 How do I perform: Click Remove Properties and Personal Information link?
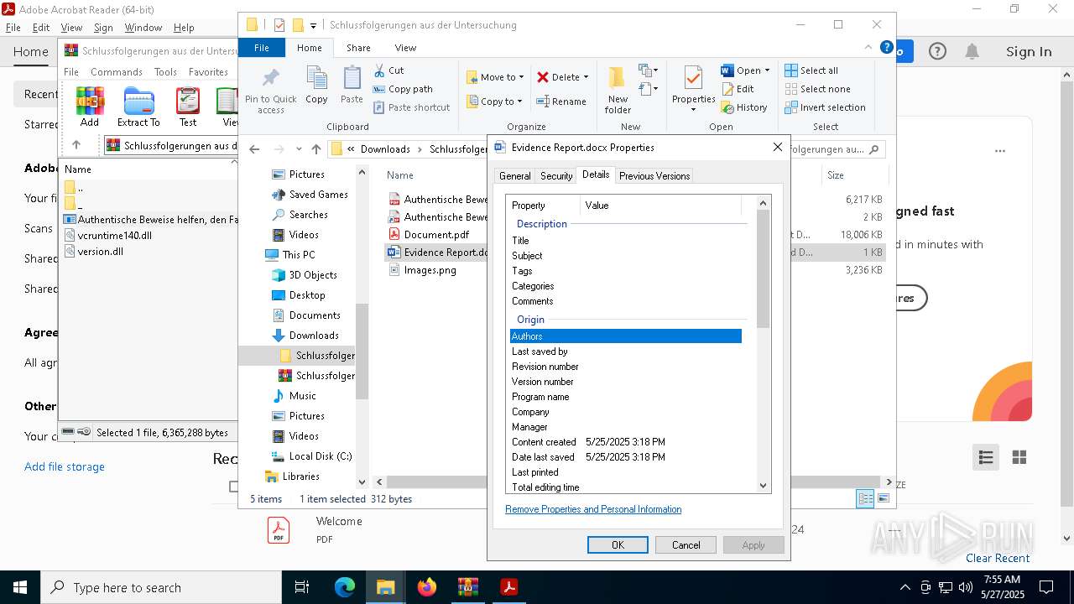tap(593, 509)
